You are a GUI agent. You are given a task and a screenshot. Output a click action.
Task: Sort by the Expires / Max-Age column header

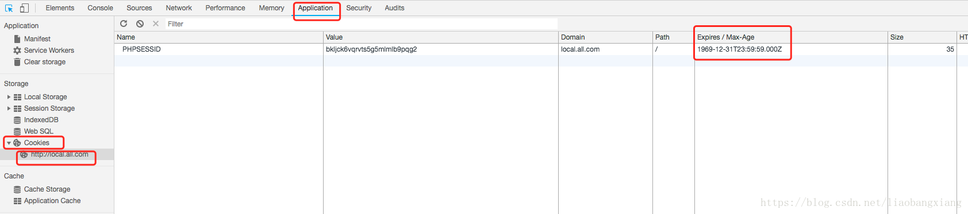pyautogui.click(x=791, y=37)
